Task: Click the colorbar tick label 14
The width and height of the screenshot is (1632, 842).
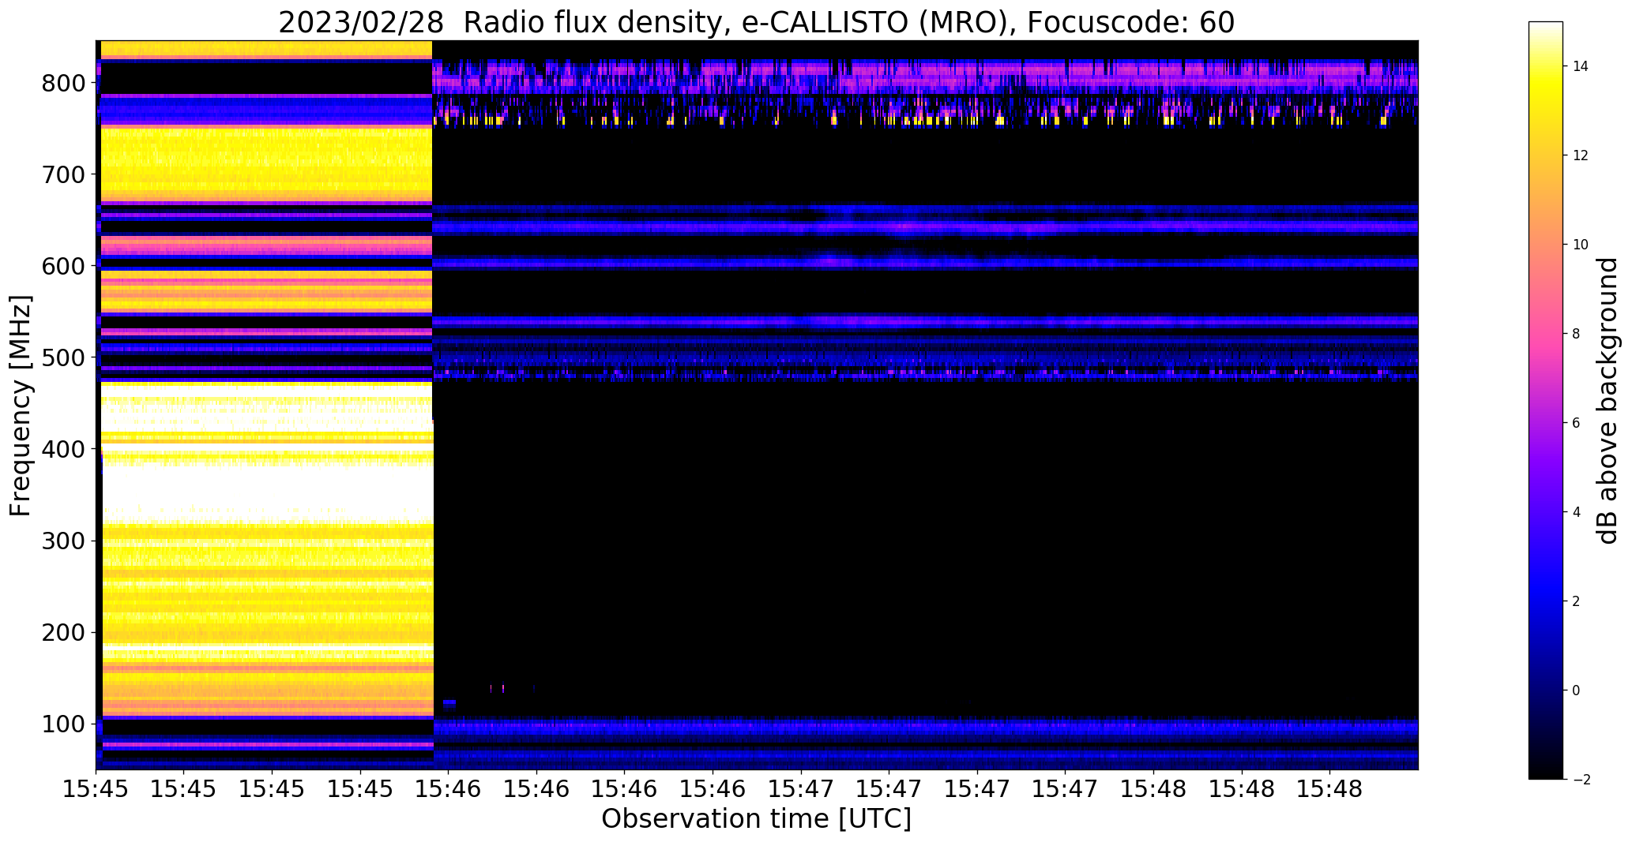Action: pos(1581,66)
